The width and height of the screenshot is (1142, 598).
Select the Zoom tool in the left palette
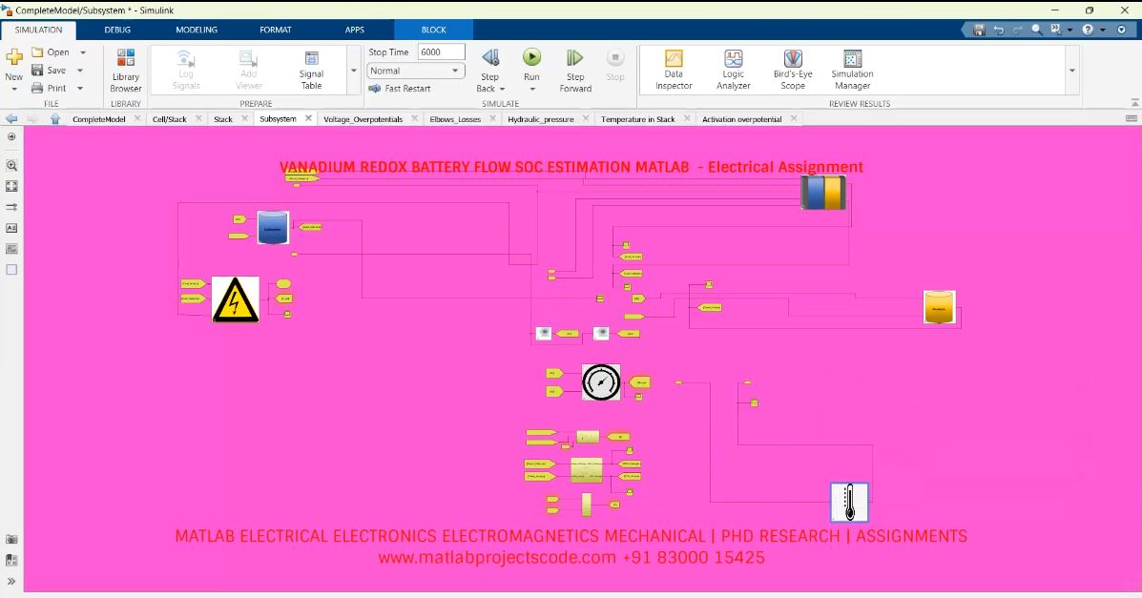click(x=10, y=164)
